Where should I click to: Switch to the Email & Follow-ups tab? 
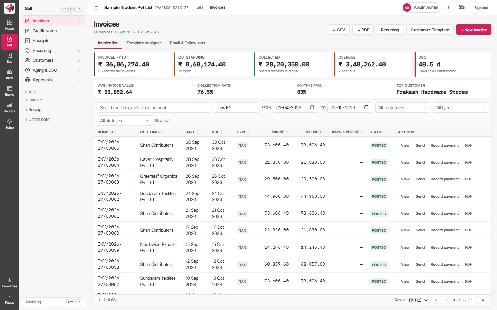pos(187,43)
